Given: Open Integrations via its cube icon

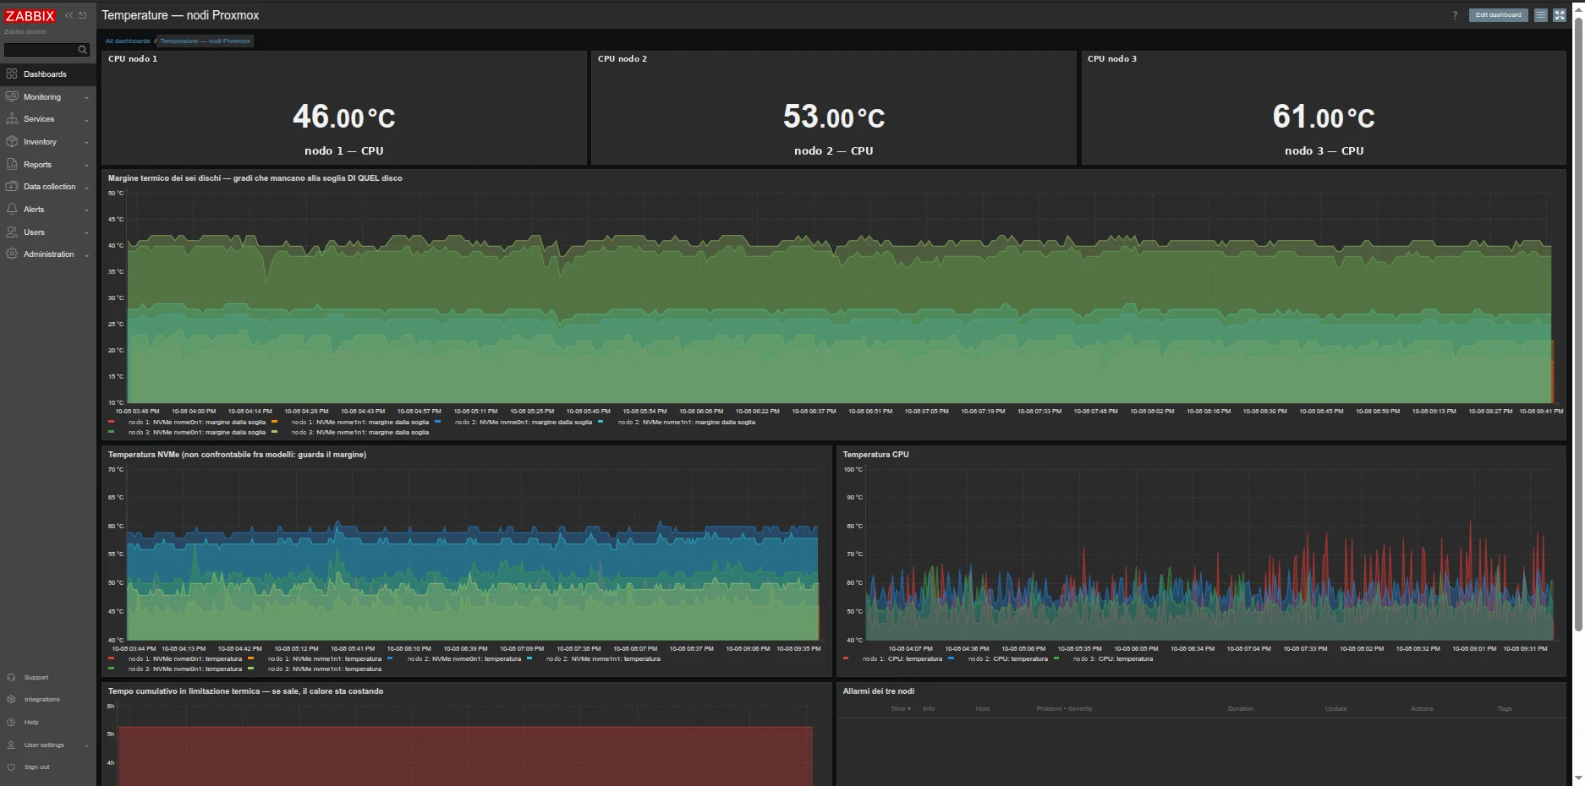Looking at the screenshot, I should point(11,700).
